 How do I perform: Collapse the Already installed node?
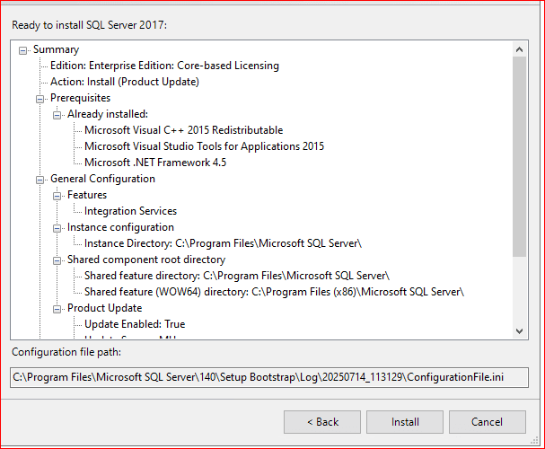[57, 115]
